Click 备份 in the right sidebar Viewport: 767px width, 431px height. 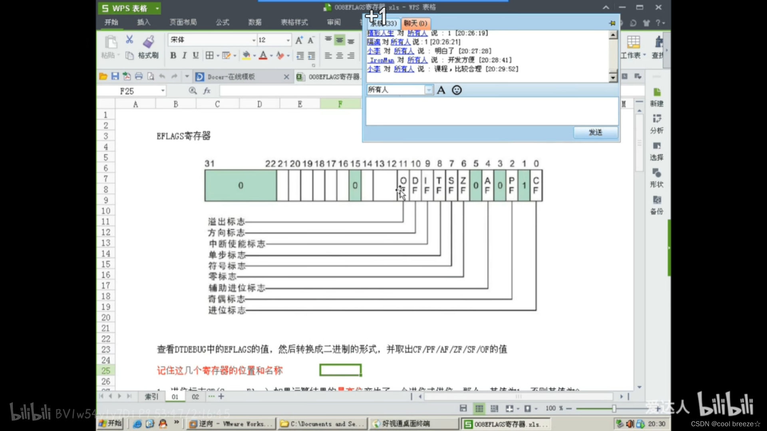657,205
